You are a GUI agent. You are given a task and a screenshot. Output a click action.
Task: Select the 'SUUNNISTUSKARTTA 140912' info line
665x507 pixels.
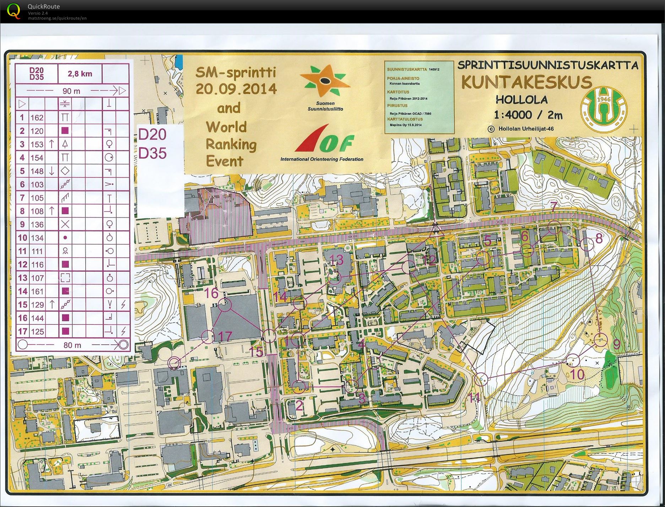413,69
